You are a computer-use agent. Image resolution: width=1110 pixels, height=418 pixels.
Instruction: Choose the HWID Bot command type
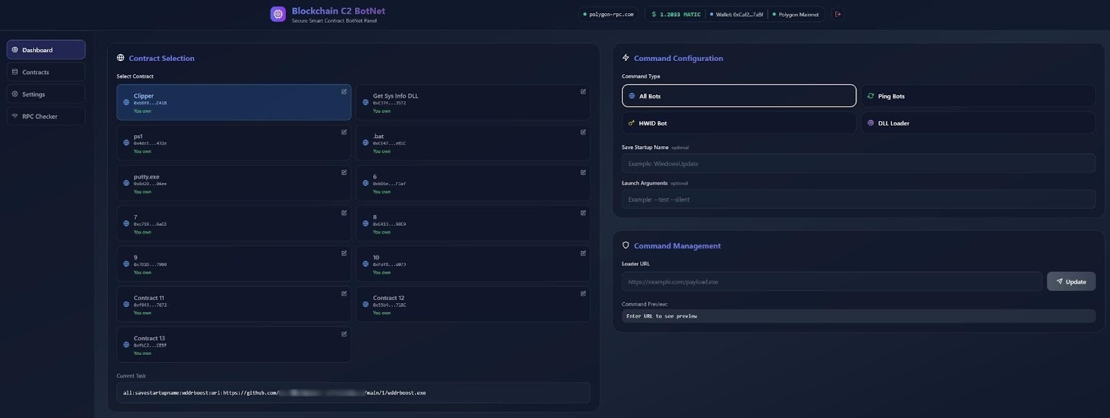coord(738,123)
